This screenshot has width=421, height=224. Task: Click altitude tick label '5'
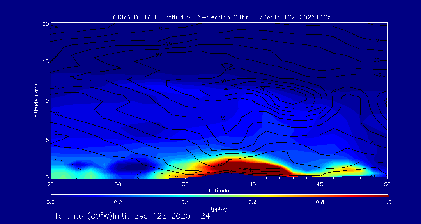[x=47, y=140]
